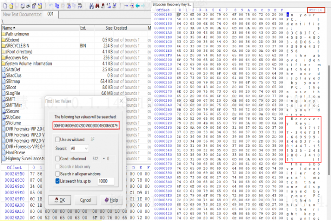This screenshot has height=221, width=331.
Task: Click the Find Hex Values toolbar icon
Action: coord(103,6)
